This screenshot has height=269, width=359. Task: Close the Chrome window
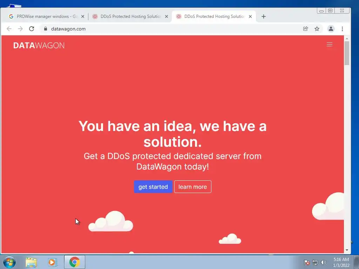point(342,11)
